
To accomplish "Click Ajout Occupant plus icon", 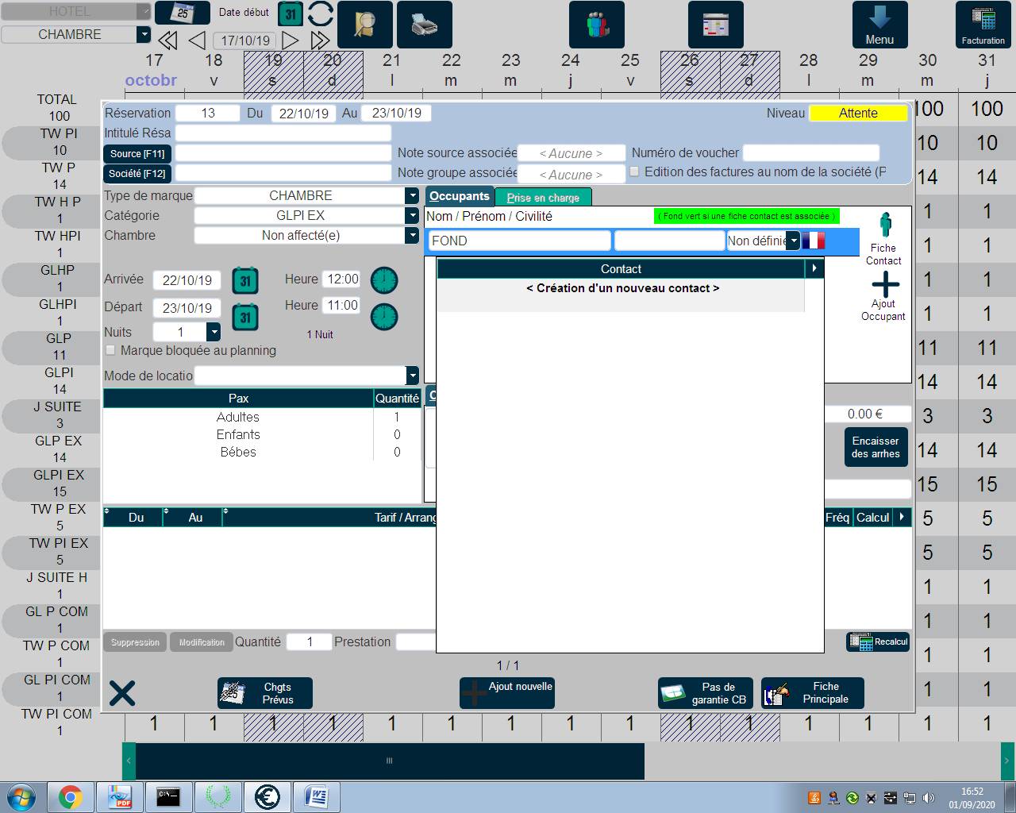I will tap(884, 284).
